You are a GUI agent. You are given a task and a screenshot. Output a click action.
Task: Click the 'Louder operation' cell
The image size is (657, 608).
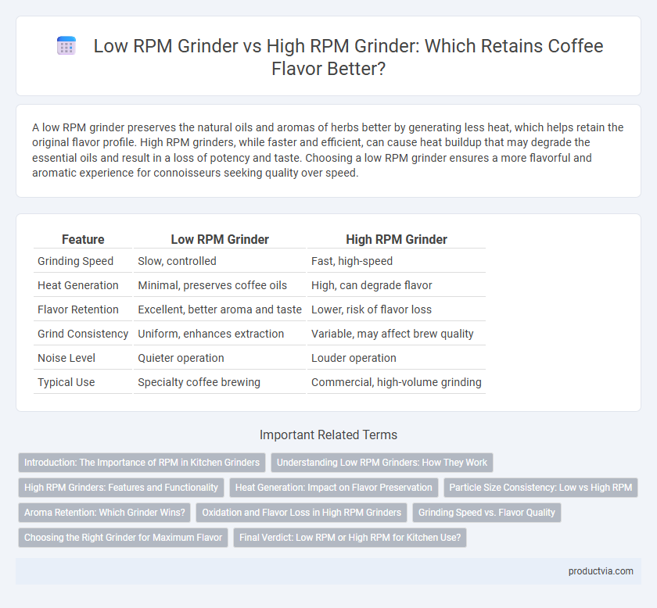(354, 358)
